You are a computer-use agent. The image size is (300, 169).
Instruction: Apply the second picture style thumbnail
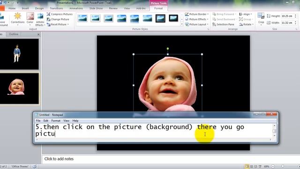point(96,18)
